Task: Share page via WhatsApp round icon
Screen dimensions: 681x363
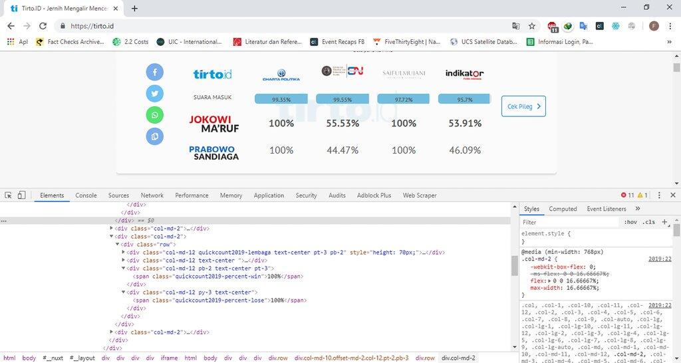Action: point(154,115)
